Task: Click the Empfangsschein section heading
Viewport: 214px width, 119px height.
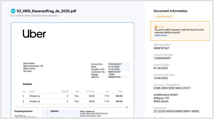Action: coord(23,111)
